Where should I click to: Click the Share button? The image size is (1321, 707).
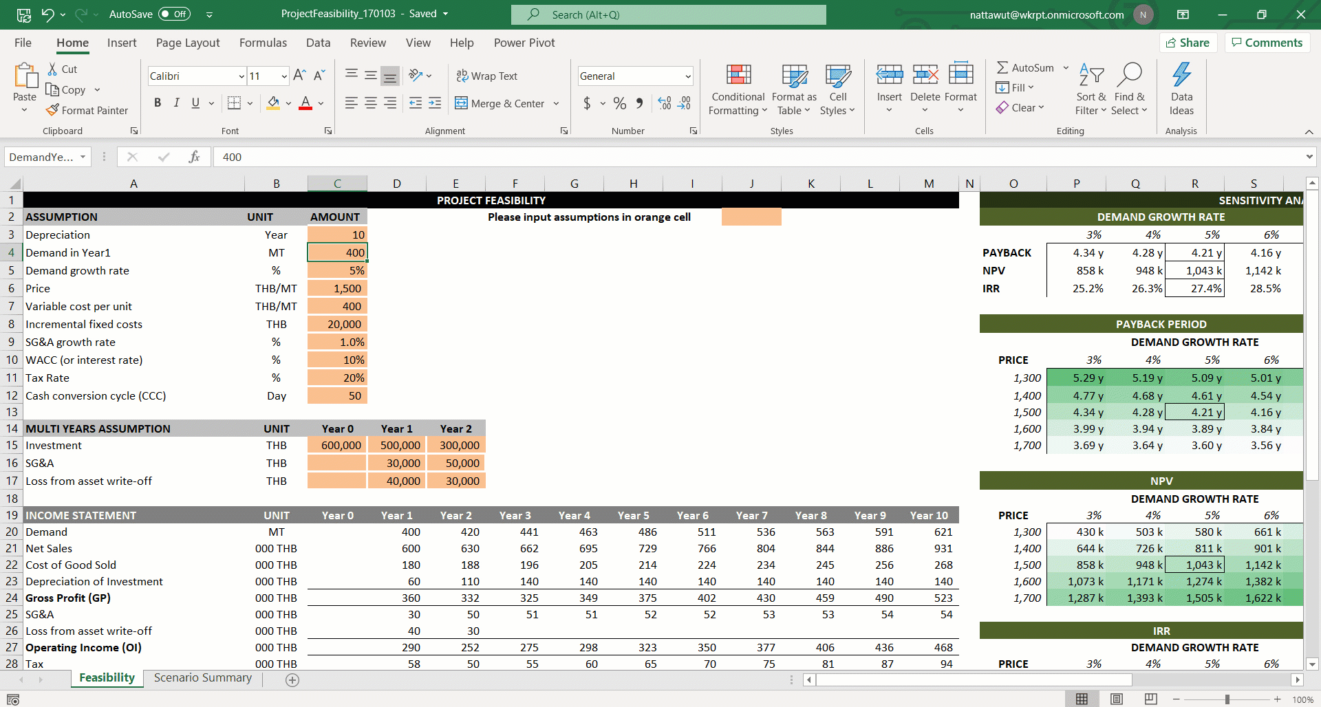[1188, 43]
